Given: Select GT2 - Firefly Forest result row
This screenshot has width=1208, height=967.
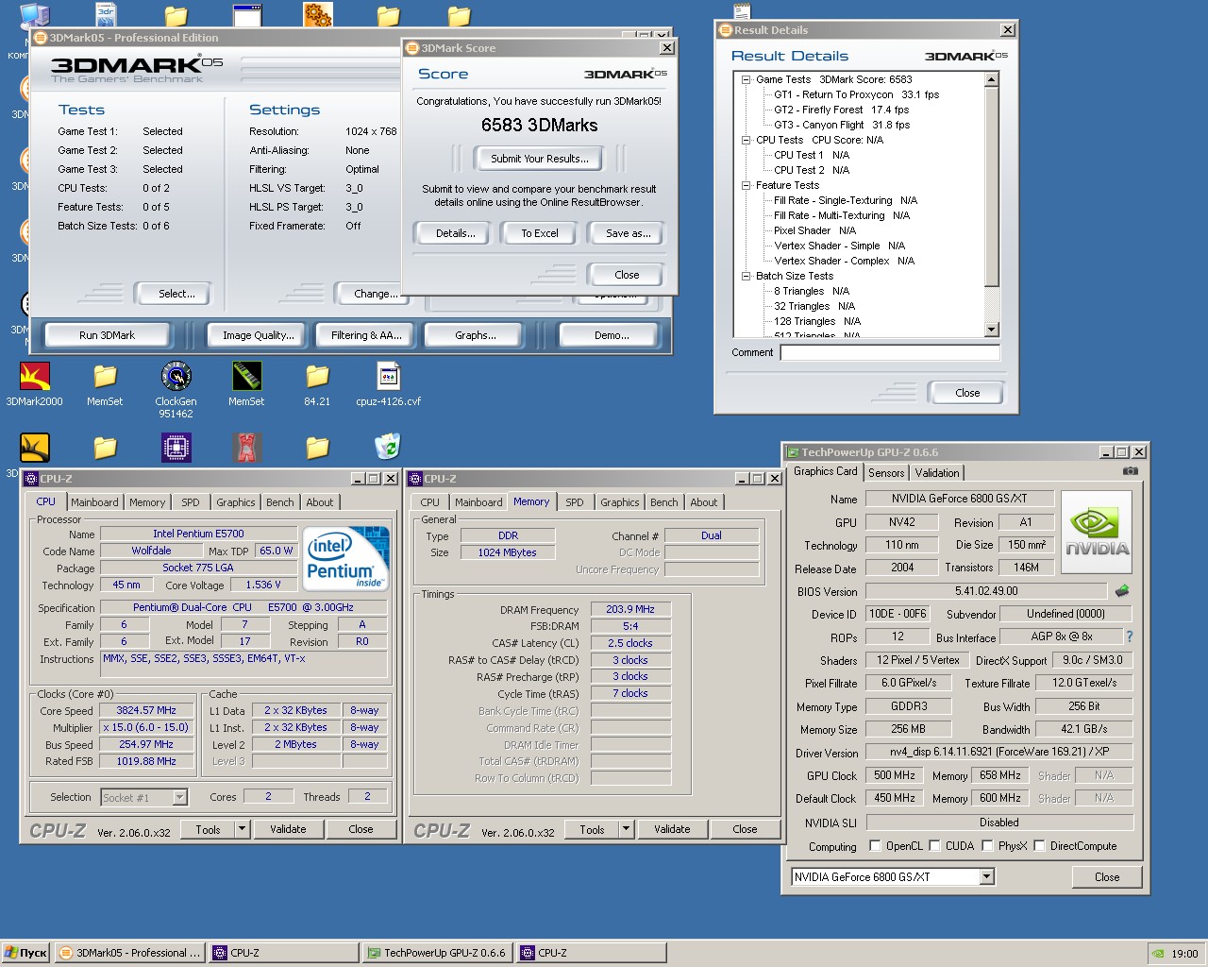Looking at the screenshot, I should coord(841,110).
